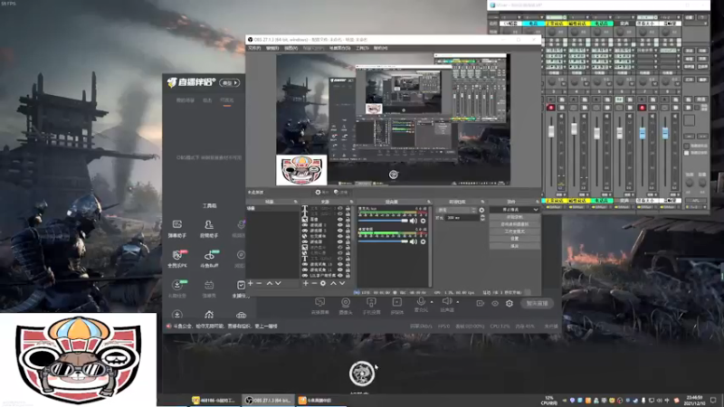724x407 pixels.
Task: Open 设置 Settings from OBS Controls
Action: [514, 239]
